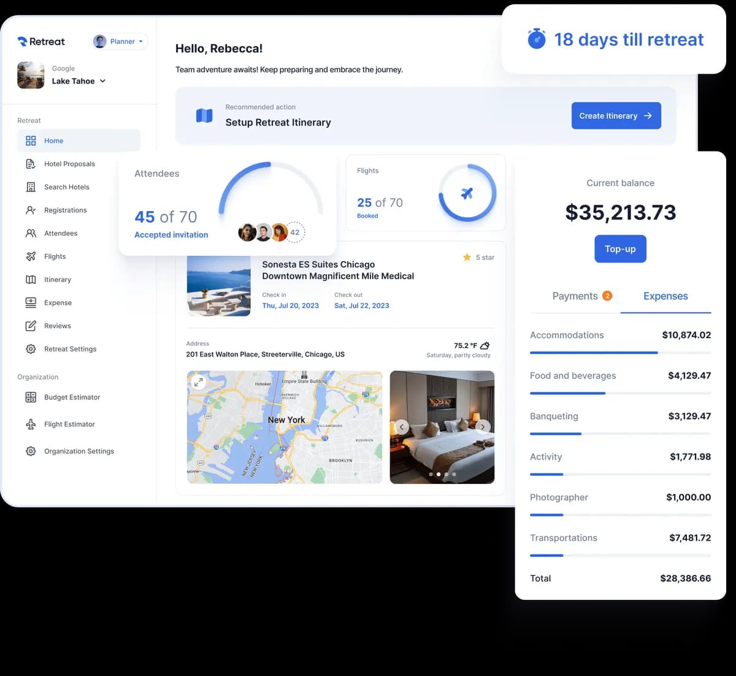Screen dimensions: 736x676
Task: Click the Total amount $28,386.66
Action: [x=686, y=578]
